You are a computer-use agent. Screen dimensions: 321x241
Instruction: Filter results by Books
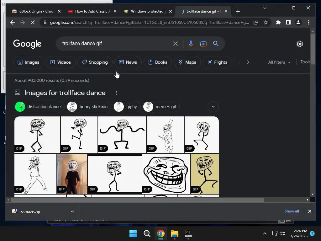coord(158,62)
